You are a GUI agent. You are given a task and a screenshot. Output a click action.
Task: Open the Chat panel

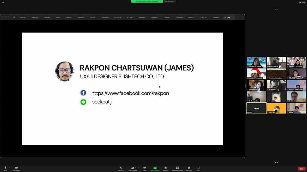145,169
